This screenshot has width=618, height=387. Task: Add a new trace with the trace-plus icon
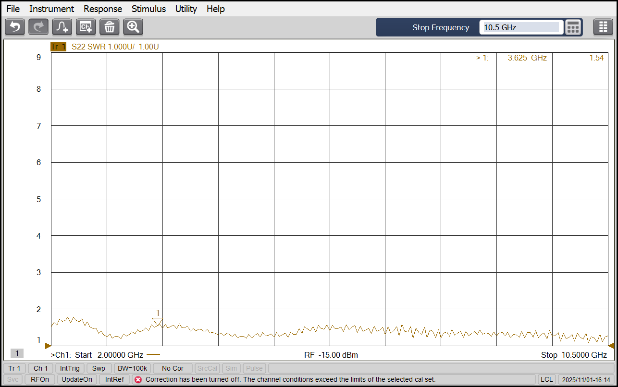tap(62, 27)
